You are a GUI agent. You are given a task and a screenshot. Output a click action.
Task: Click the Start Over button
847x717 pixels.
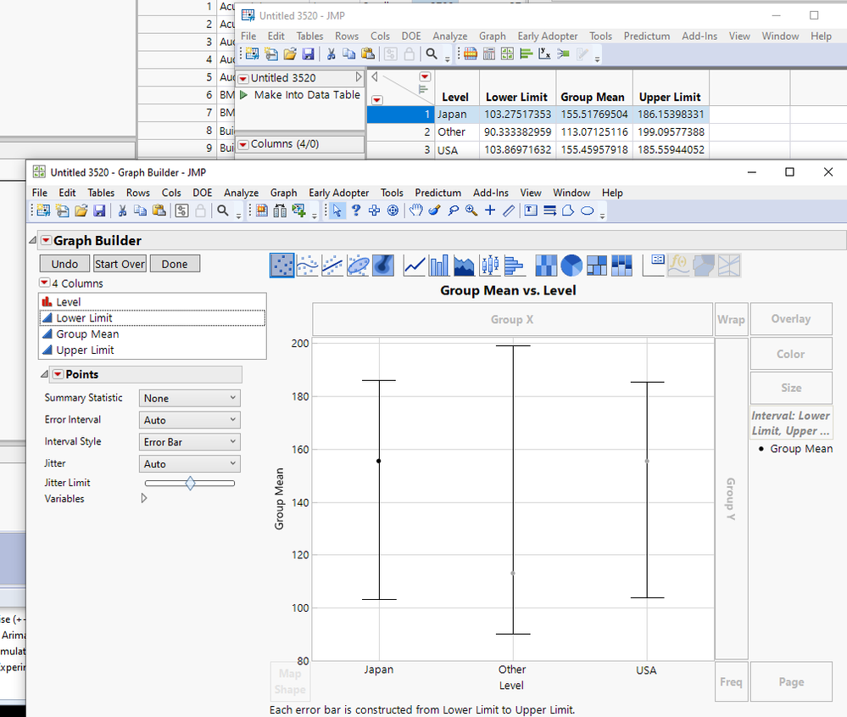[x=120, y=264]
